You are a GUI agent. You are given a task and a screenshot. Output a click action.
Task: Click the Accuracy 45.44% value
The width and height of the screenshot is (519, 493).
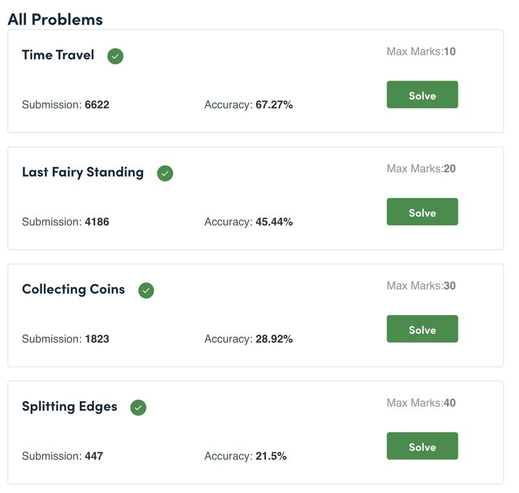[274, 221]
